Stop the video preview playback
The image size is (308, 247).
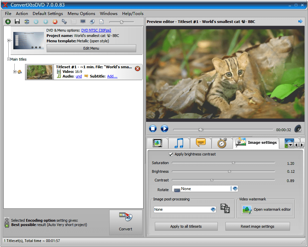[153, 128]
